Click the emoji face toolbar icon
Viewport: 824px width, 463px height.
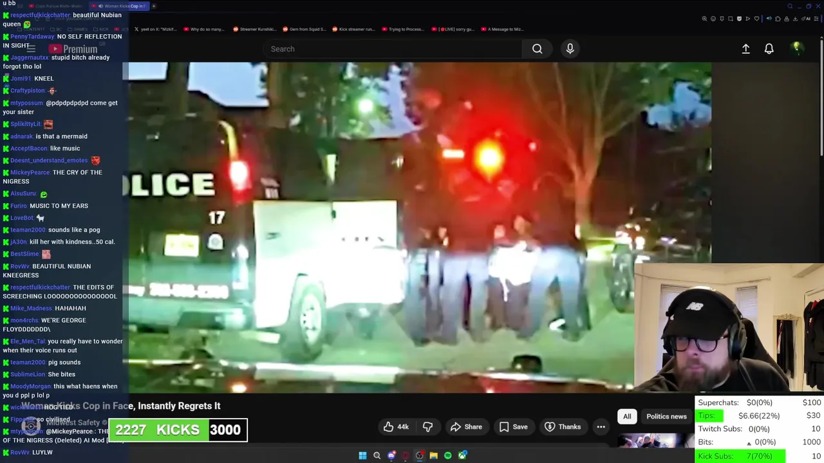click(x=713, y=19)
